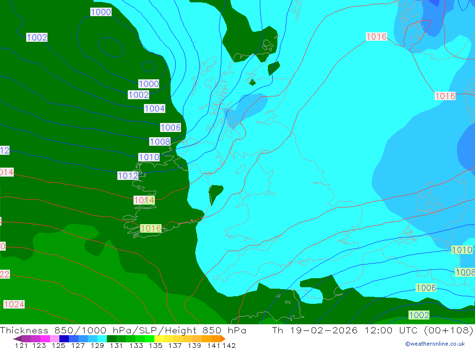Click legend value 125

click(x=58, y=346)
